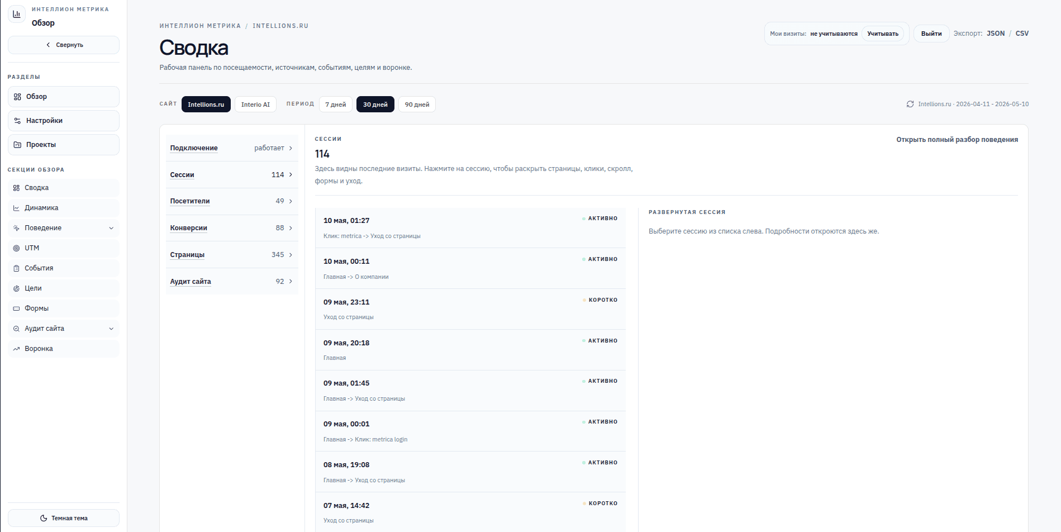
Task: Open the Аудит сайта summary row chevron
Action: click(x=291, y=282)
